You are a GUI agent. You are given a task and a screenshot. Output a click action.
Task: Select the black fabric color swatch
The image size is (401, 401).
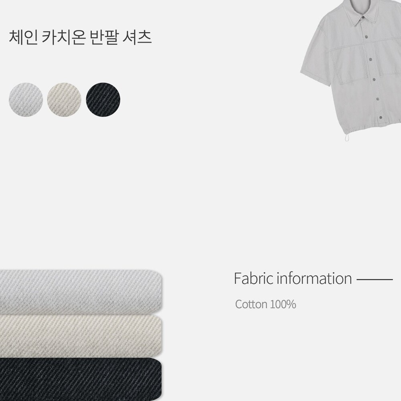(103, 99)
